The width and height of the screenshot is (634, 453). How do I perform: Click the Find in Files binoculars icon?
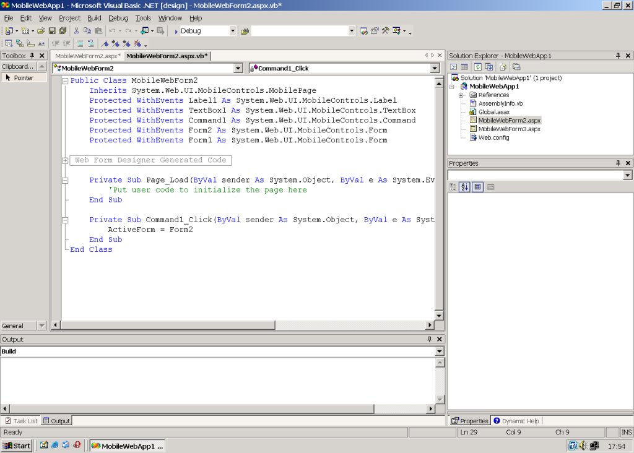click(245, 31)
